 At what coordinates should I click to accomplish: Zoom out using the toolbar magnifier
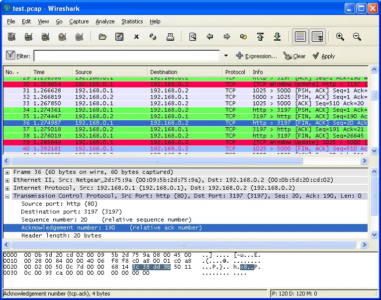(357, 37)
